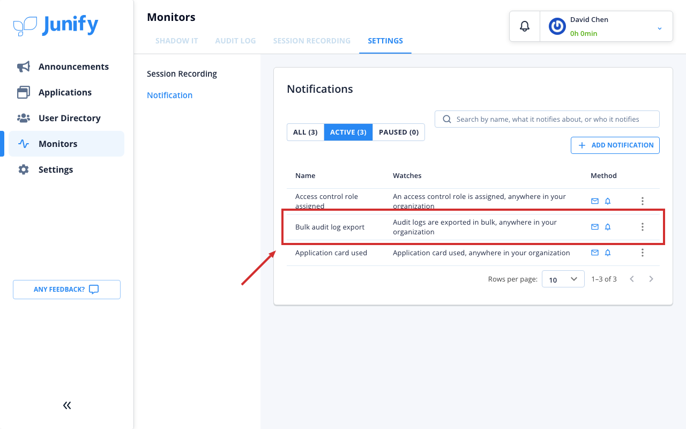This screenshot has height=429, width=686.
Task: Click the ADD NOTIFICATION button
Action: tap(615, 145)
